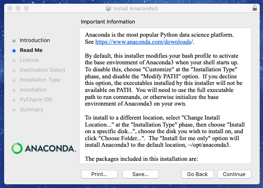The width and height of the screenshot is (263, 188).
Task: Select the Installation Type step
Action: pyautogui.click(x=40, y=80)
